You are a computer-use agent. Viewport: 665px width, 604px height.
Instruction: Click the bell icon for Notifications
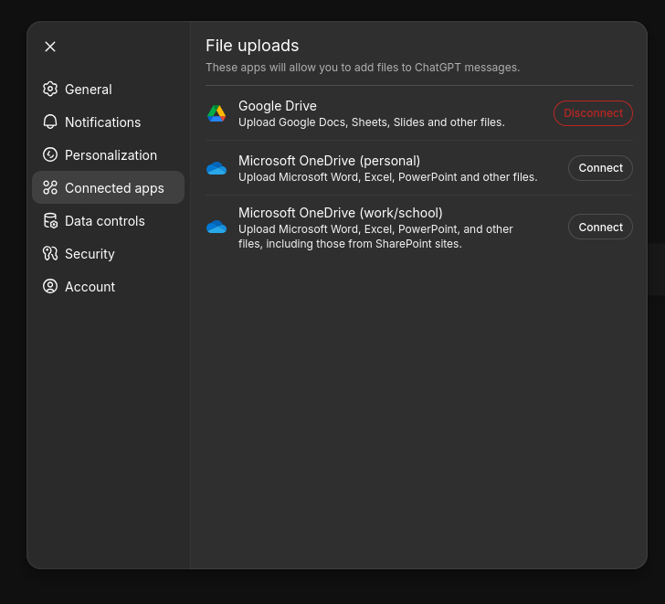coord(50,122)
